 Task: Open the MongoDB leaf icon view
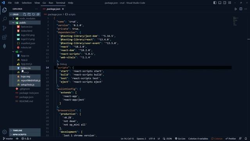[4, 46]
